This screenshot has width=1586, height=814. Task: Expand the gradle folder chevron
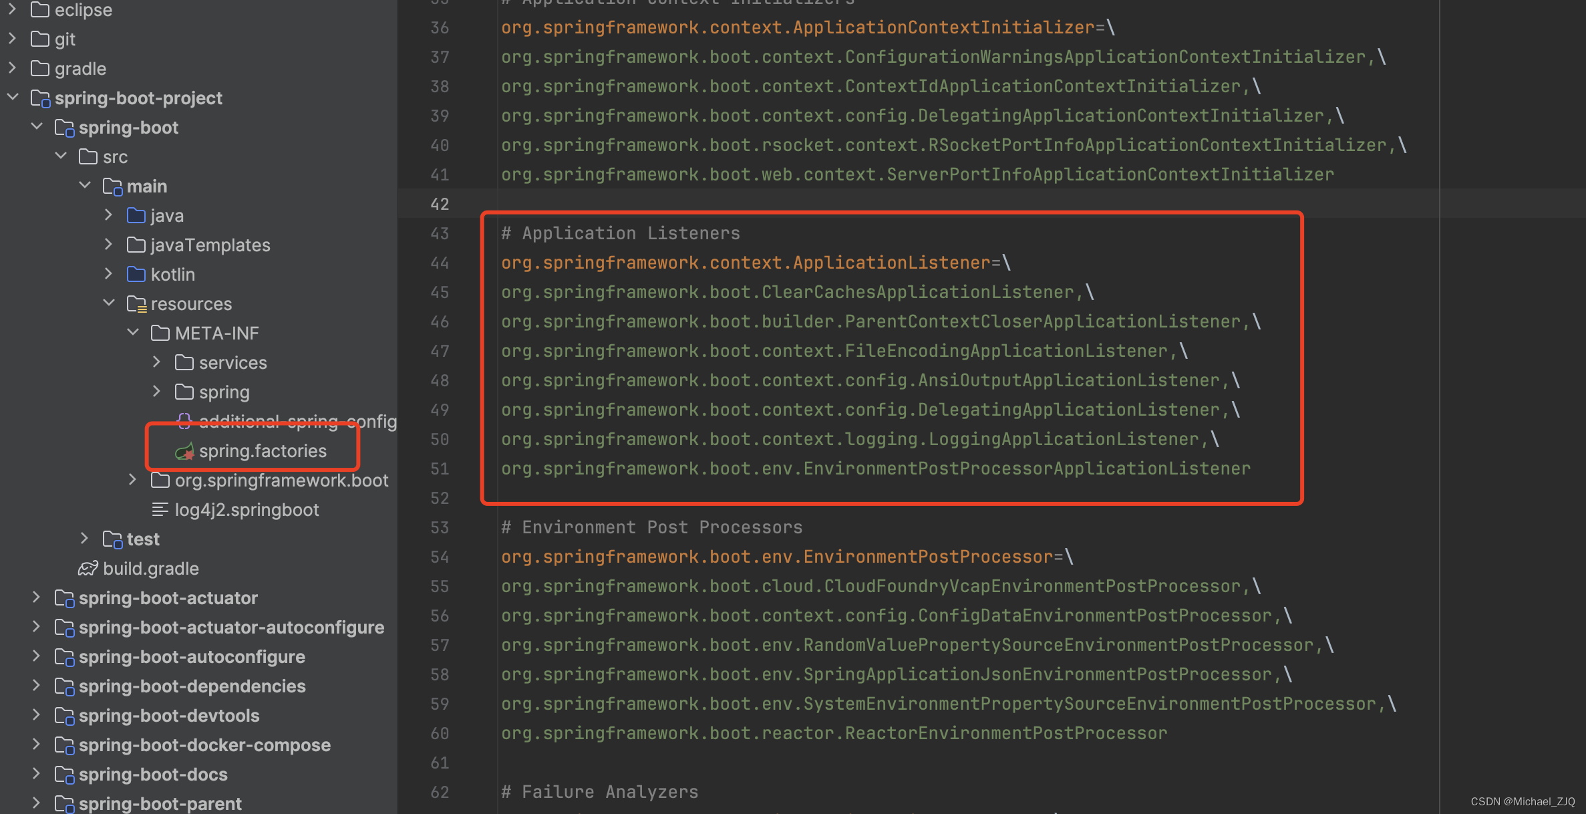tap(12, 68)
